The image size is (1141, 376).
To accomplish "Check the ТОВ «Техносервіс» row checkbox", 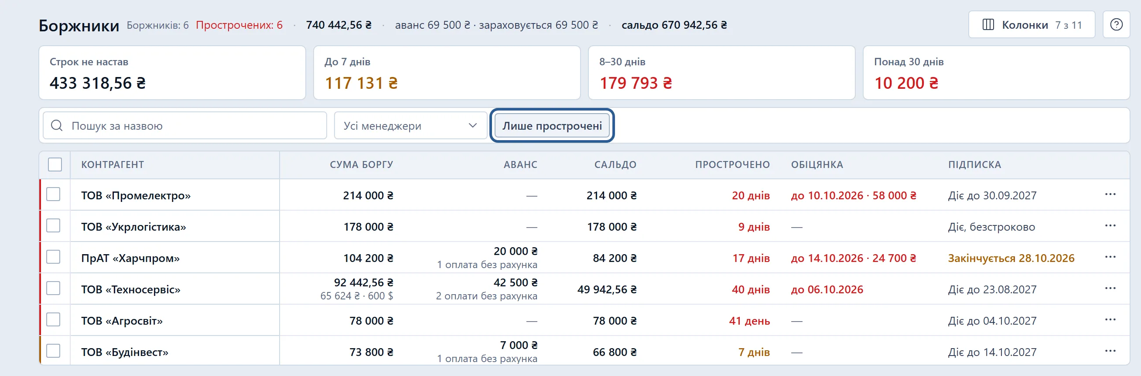I will click(x=53, y=289).
